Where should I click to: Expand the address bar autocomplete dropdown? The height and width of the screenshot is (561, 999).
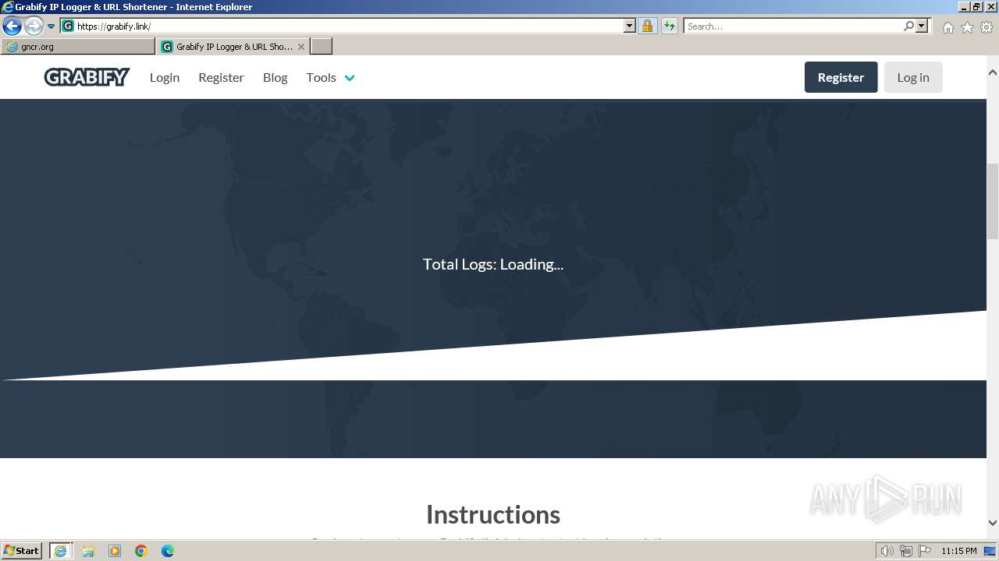click(630, 26)
